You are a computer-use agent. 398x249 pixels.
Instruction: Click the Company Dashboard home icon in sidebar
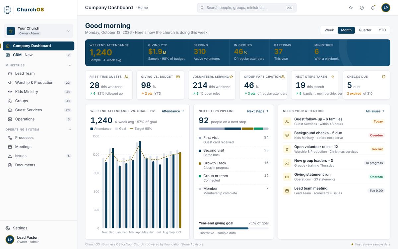(8, 46)
